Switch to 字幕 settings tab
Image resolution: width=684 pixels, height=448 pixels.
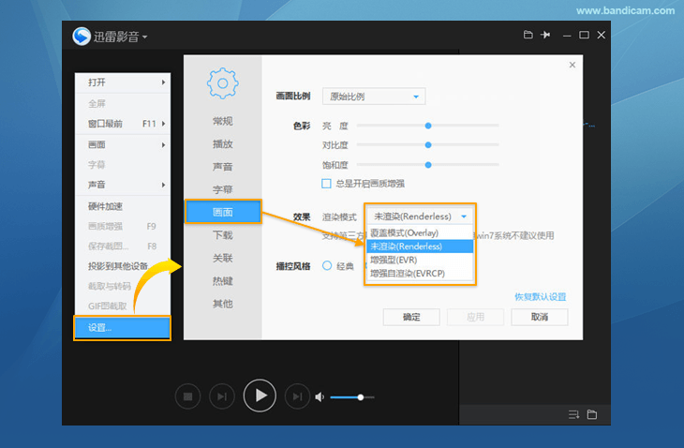pyautogui.click(x=222, y=189)
